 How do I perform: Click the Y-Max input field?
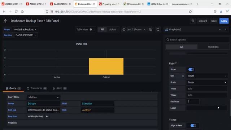(x=207, y=95)
